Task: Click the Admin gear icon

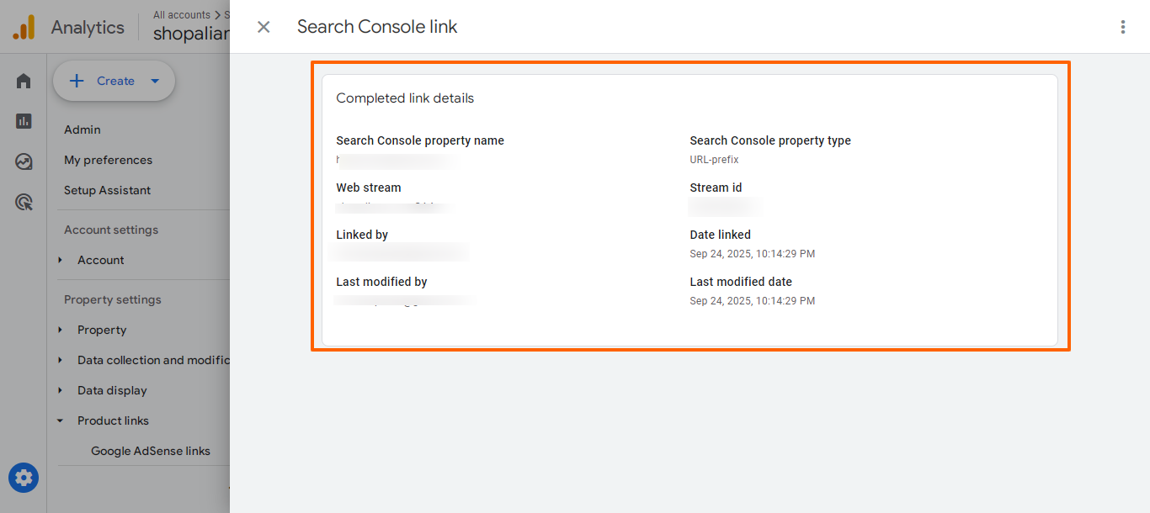Action: (x=24, y=478)
